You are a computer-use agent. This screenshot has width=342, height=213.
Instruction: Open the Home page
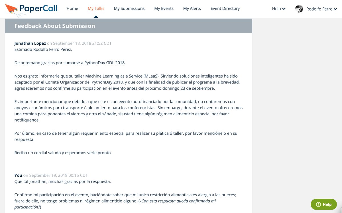coord(72,9)
